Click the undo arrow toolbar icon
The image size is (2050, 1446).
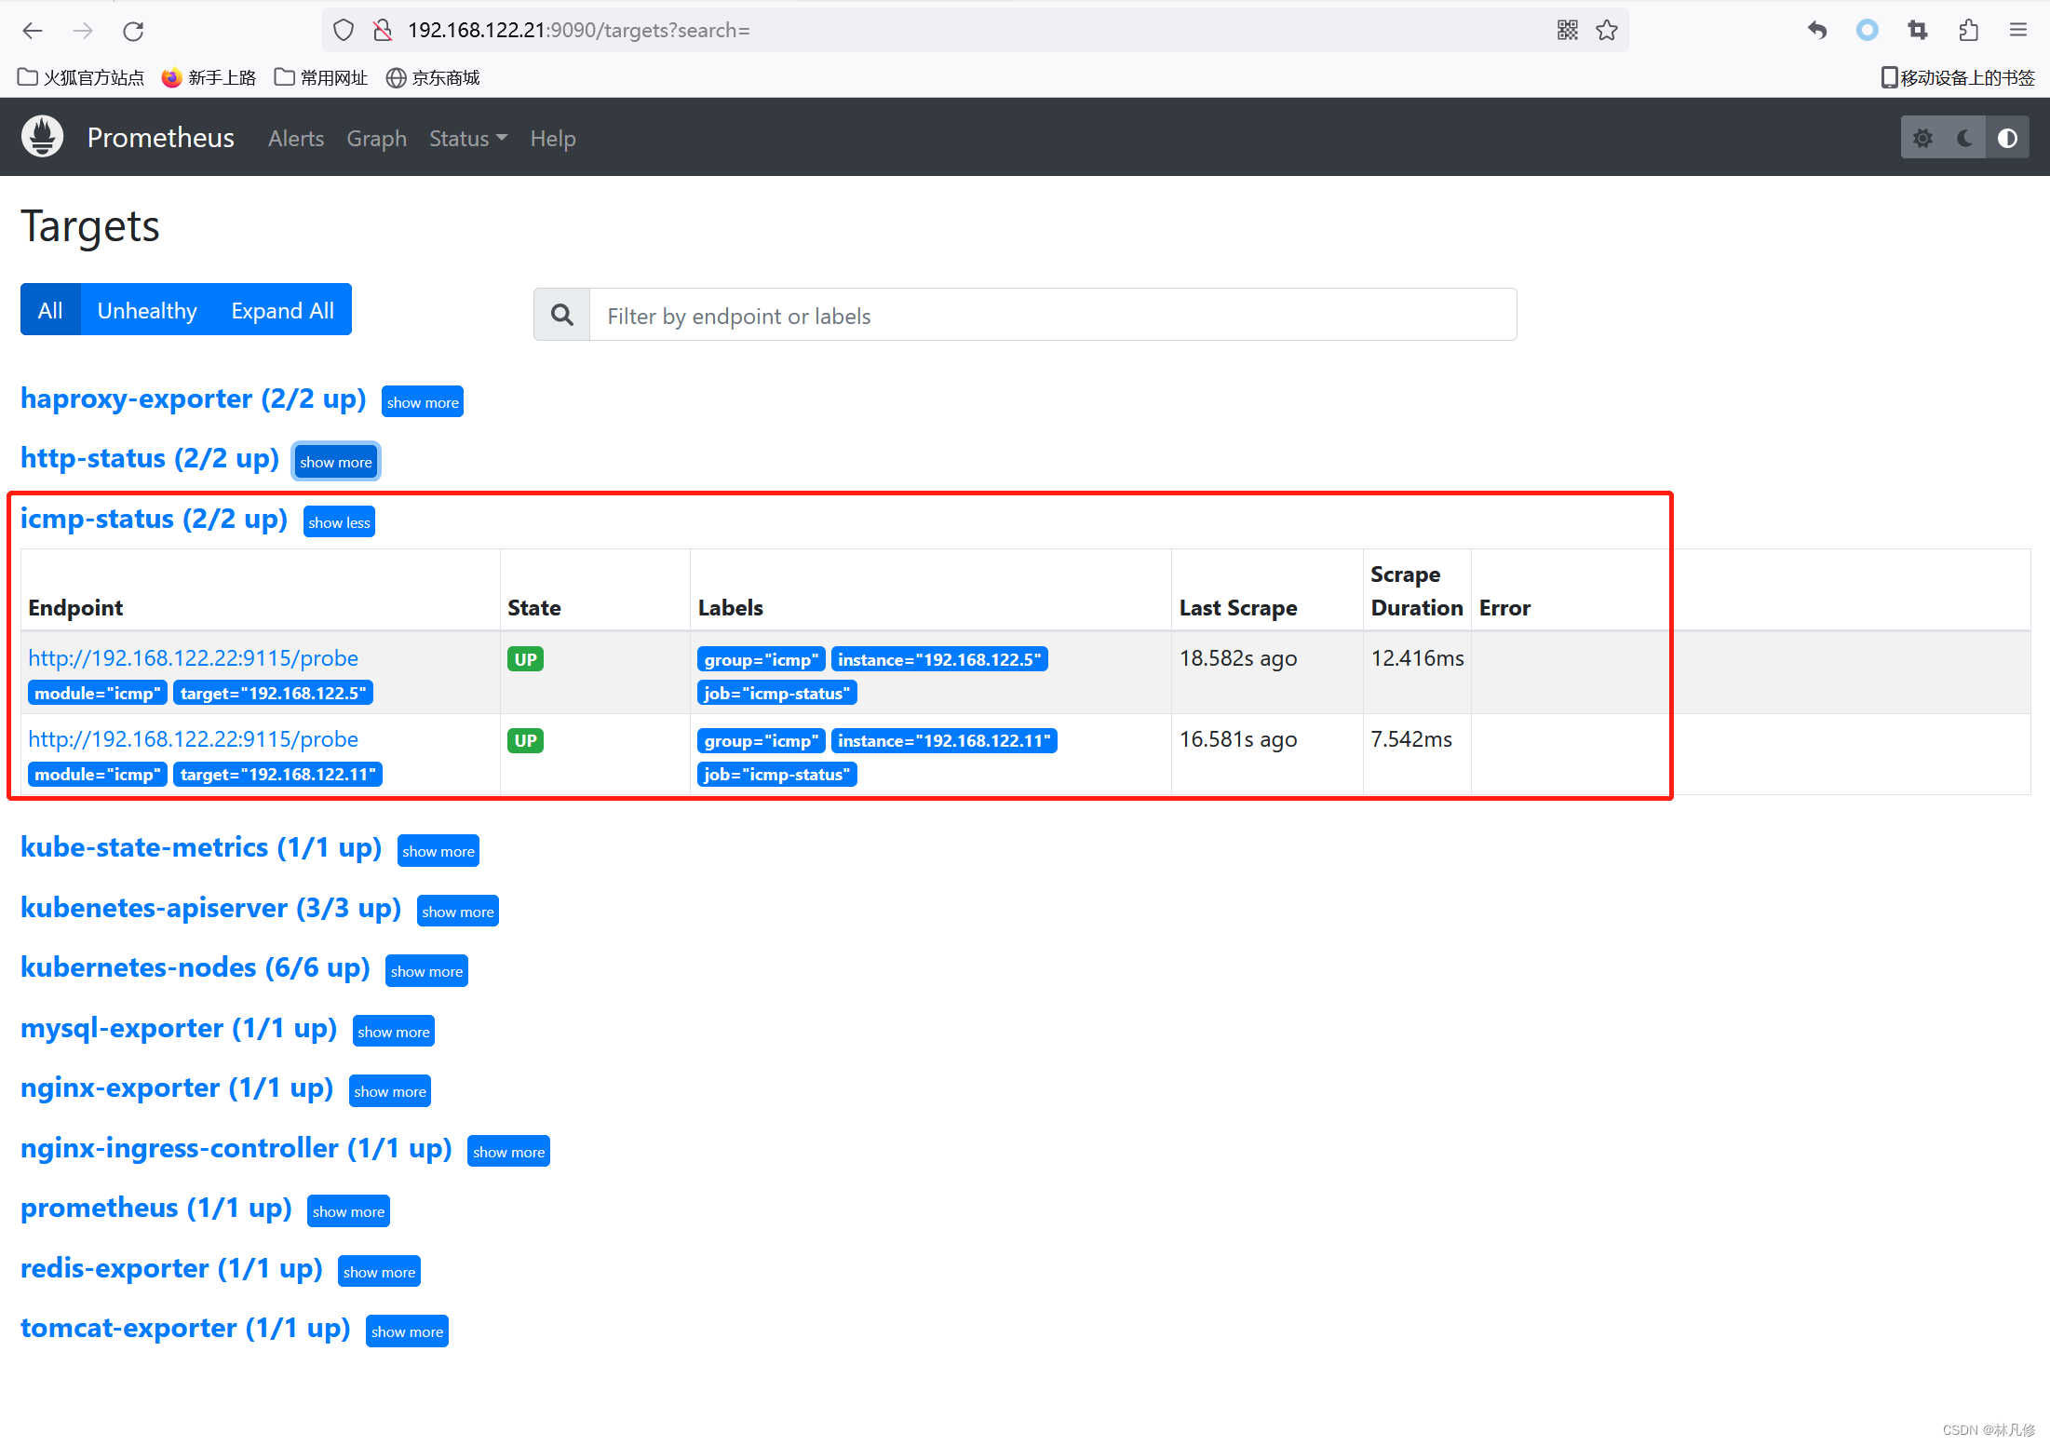(1816, 31)
